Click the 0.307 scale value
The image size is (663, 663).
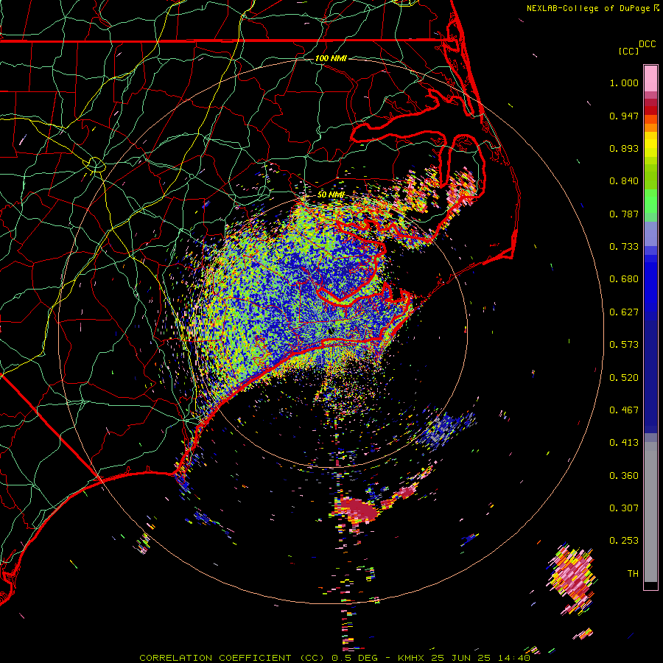pos(624,508)
